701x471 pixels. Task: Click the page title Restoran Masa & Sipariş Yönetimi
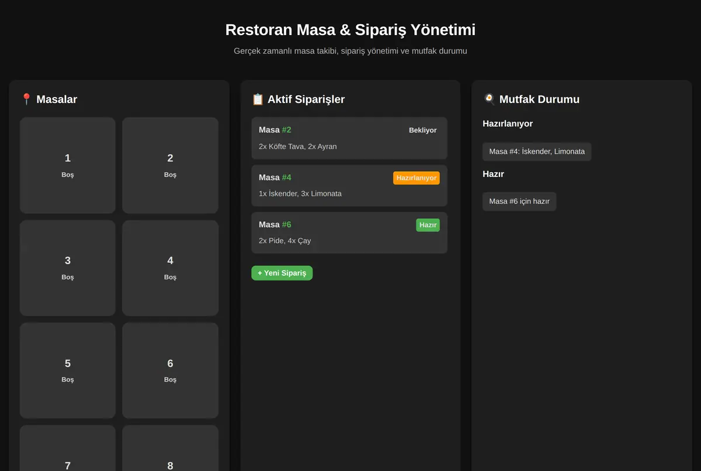350,30
